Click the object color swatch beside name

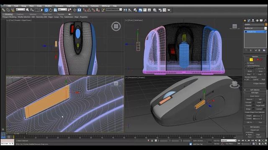pos(266,25)
